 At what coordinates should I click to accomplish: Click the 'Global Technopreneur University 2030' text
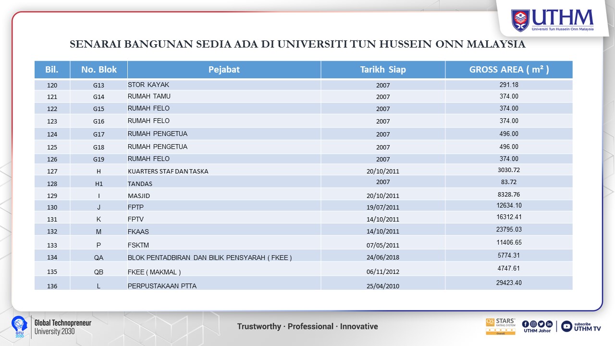pyautogui.click(x=62, y=327)
